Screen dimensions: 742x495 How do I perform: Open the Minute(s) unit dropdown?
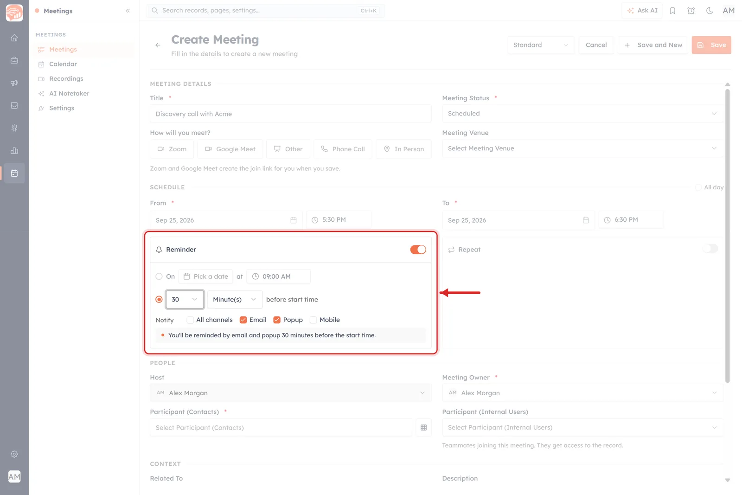point(235,300)
